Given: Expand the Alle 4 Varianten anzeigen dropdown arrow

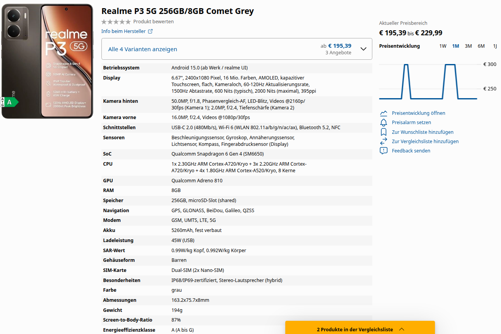Looking at the screenshot, I should tap(363, 49).
